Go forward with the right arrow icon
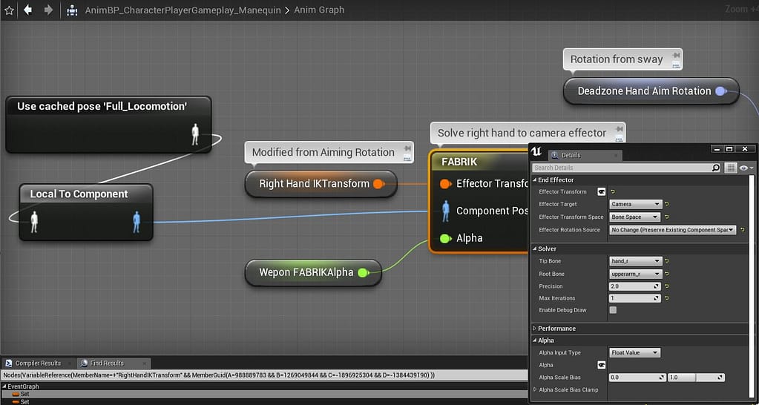Viewport: 759px width, 405px height. (48, 10)
